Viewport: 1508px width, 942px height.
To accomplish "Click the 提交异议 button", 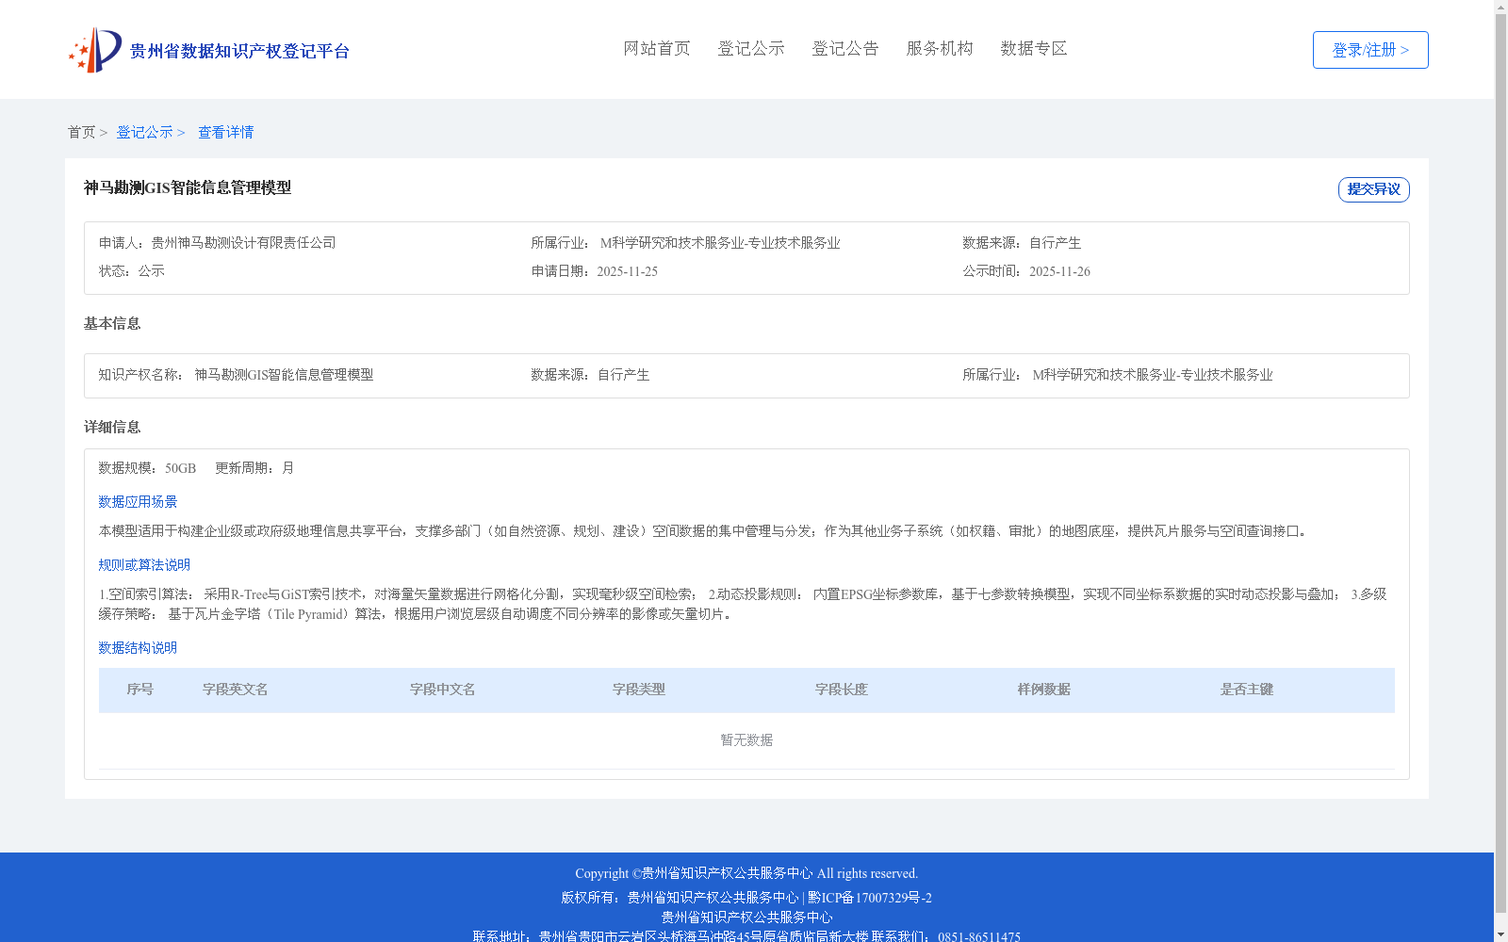I will coord(1373,188).
